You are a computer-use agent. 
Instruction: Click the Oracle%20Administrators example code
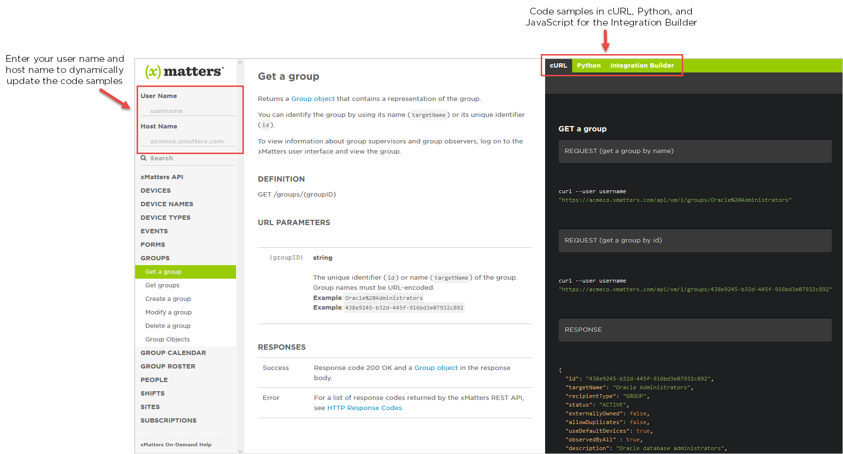pos(384,298)
